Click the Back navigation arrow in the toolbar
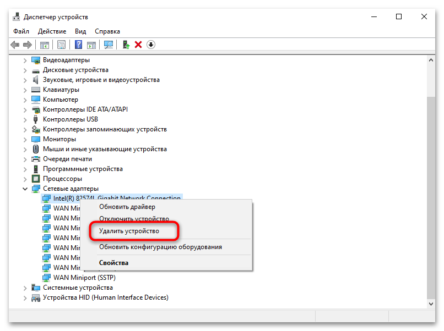 (14, 45)
